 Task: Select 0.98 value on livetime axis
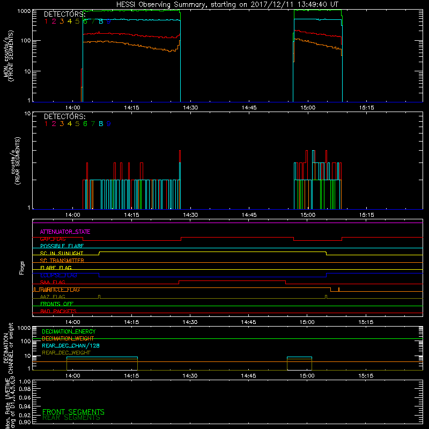[x=25, y=389]
